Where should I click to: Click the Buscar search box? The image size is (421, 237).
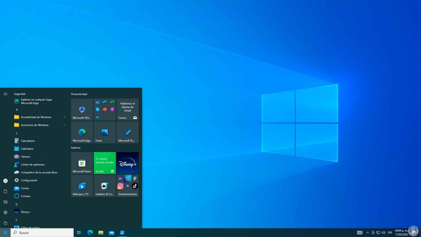[x=42, y=233]
